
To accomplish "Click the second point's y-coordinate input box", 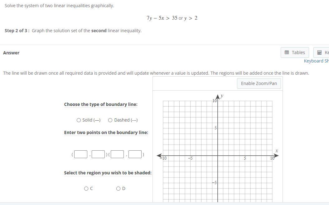I will pos(135,154).
